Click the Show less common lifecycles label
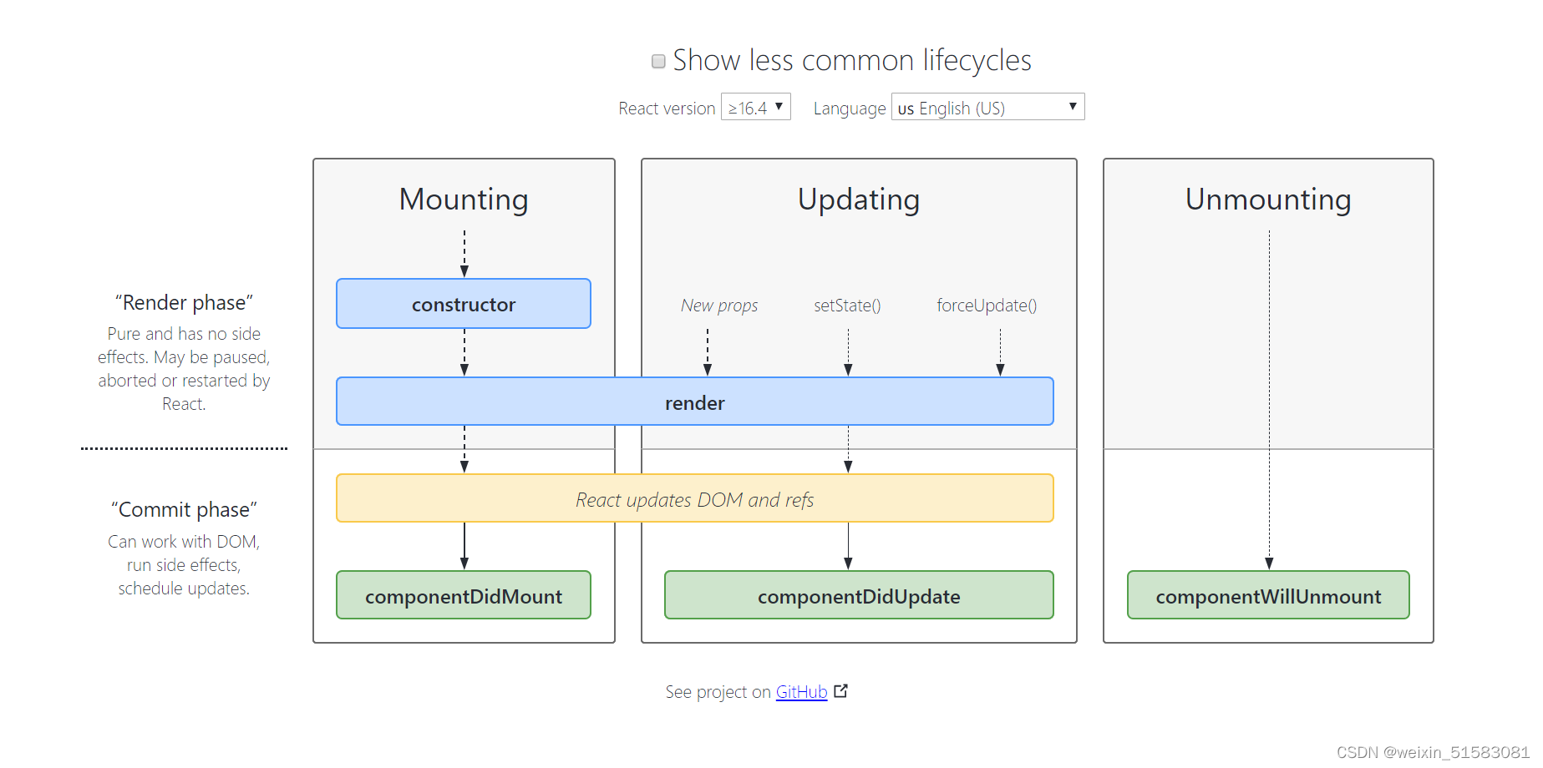 852,61
